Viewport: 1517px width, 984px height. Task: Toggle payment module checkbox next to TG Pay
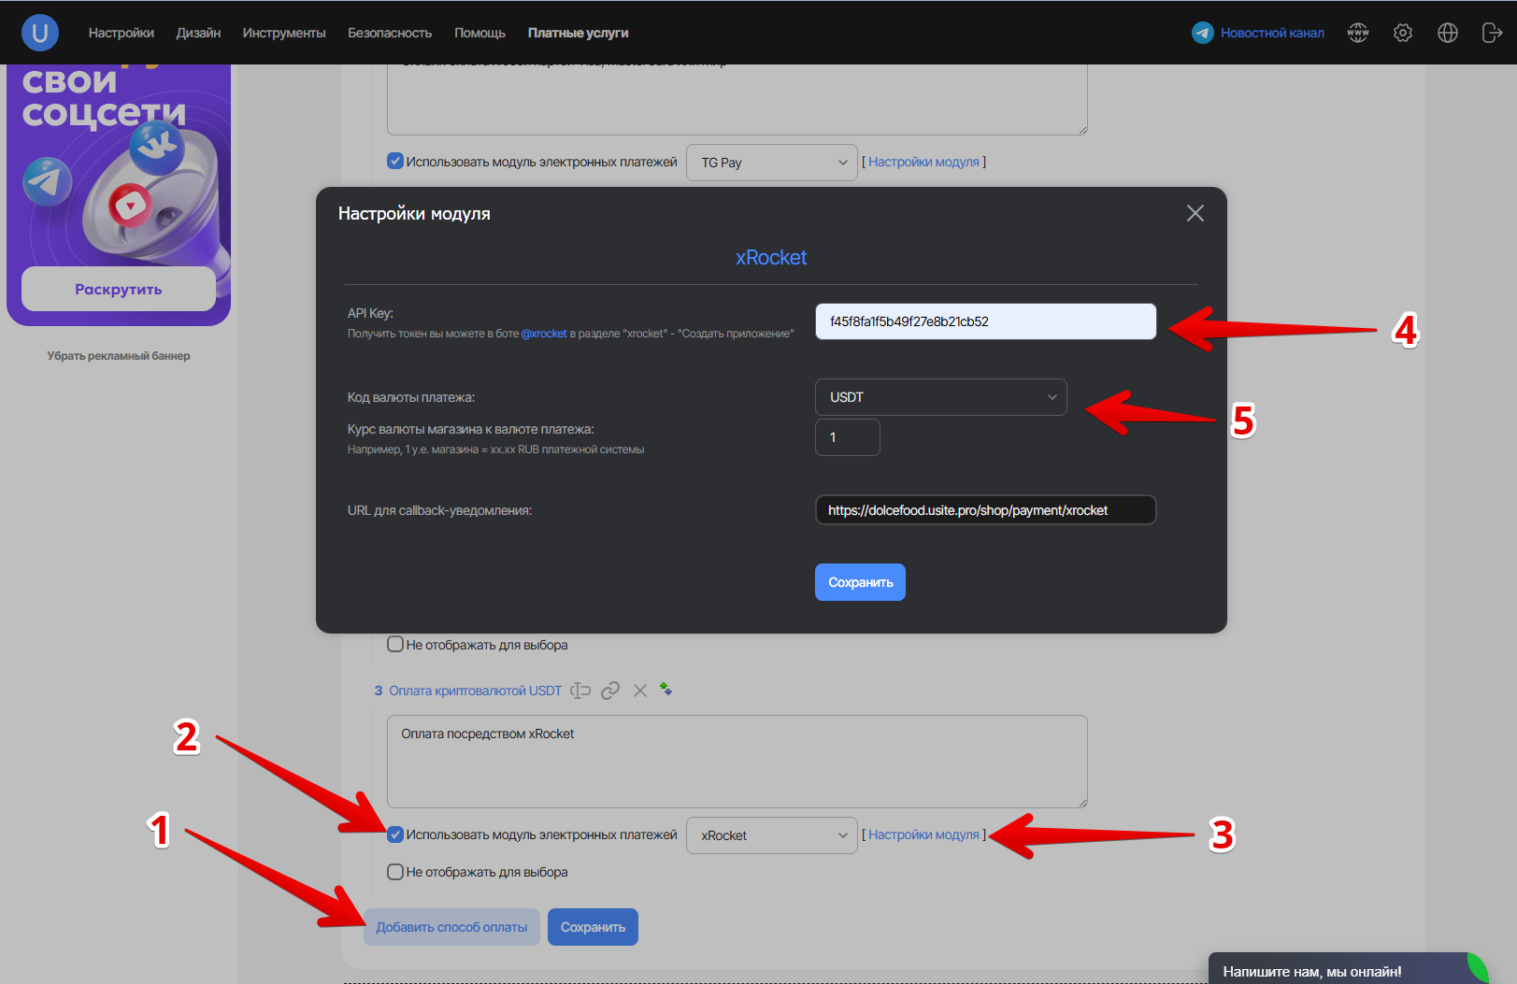click(x=395, y=162)
